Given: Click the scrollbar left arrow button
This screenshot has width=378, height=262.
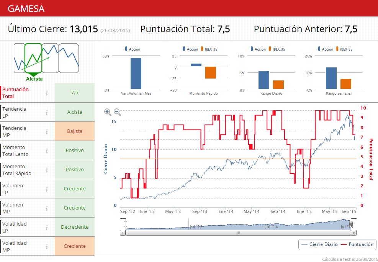Looking at the screenshot, I should 123,233.
